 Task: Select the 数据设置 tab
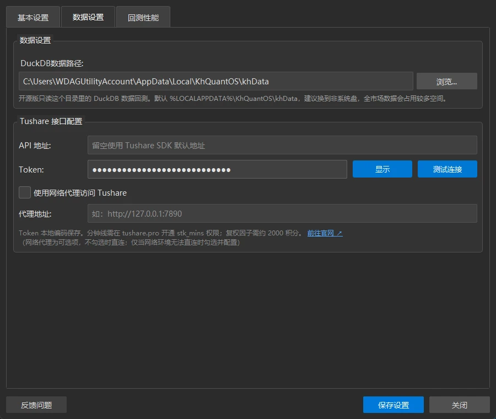[x=88, y=17]
